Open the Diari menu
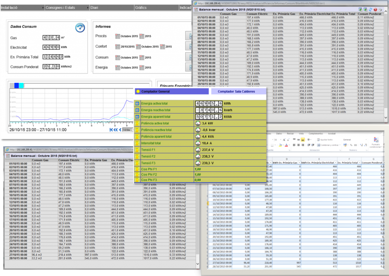The image size is (389, 276). coord(112,8)
